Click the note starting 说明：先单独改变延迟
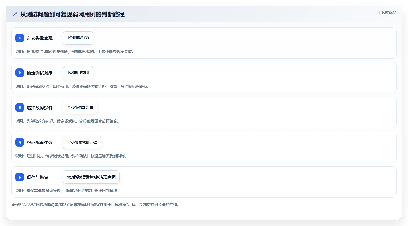 [68, 121]
